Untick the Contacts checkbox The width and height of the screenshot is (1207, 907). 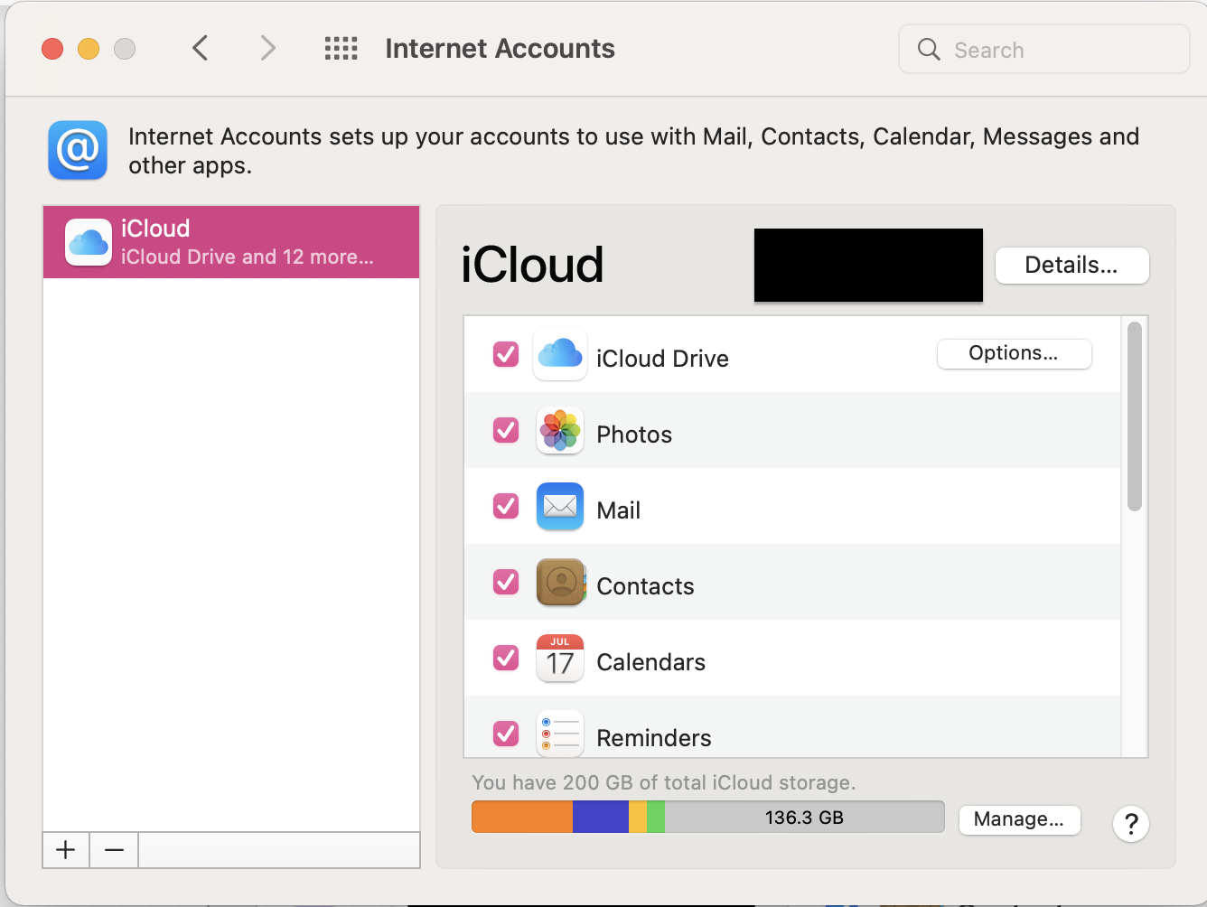coord(506,583)
